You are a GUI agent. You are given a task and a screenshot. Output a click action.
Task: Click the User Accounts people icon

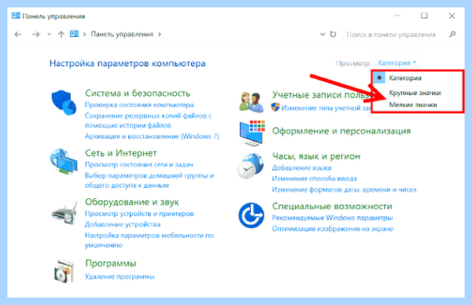[252, 102]
